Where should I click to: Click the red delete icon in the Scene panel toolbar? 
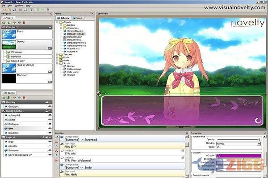[x=24, y=97]
